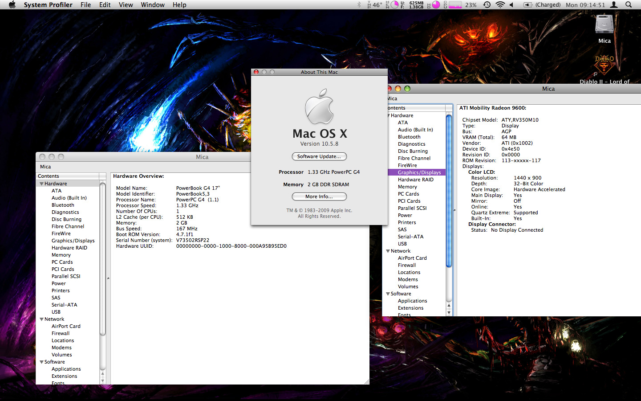This screenshot has width=641, height=401.
Task: Click split-pane divider handle in Hardware Overview window
Action: point(108,278)
